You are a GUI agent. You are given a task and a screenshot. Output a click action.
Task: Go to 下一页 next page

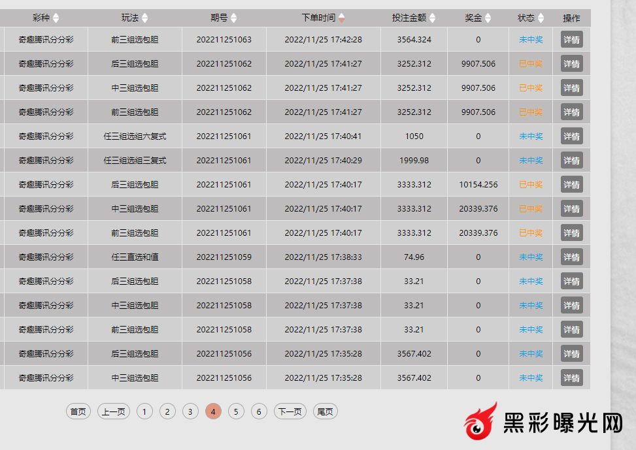click(x=290, y=411)
